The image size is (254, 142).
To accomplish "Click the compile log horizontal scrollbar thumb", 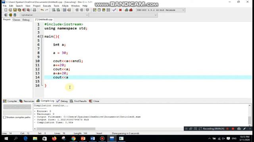I will pos(66,129).
